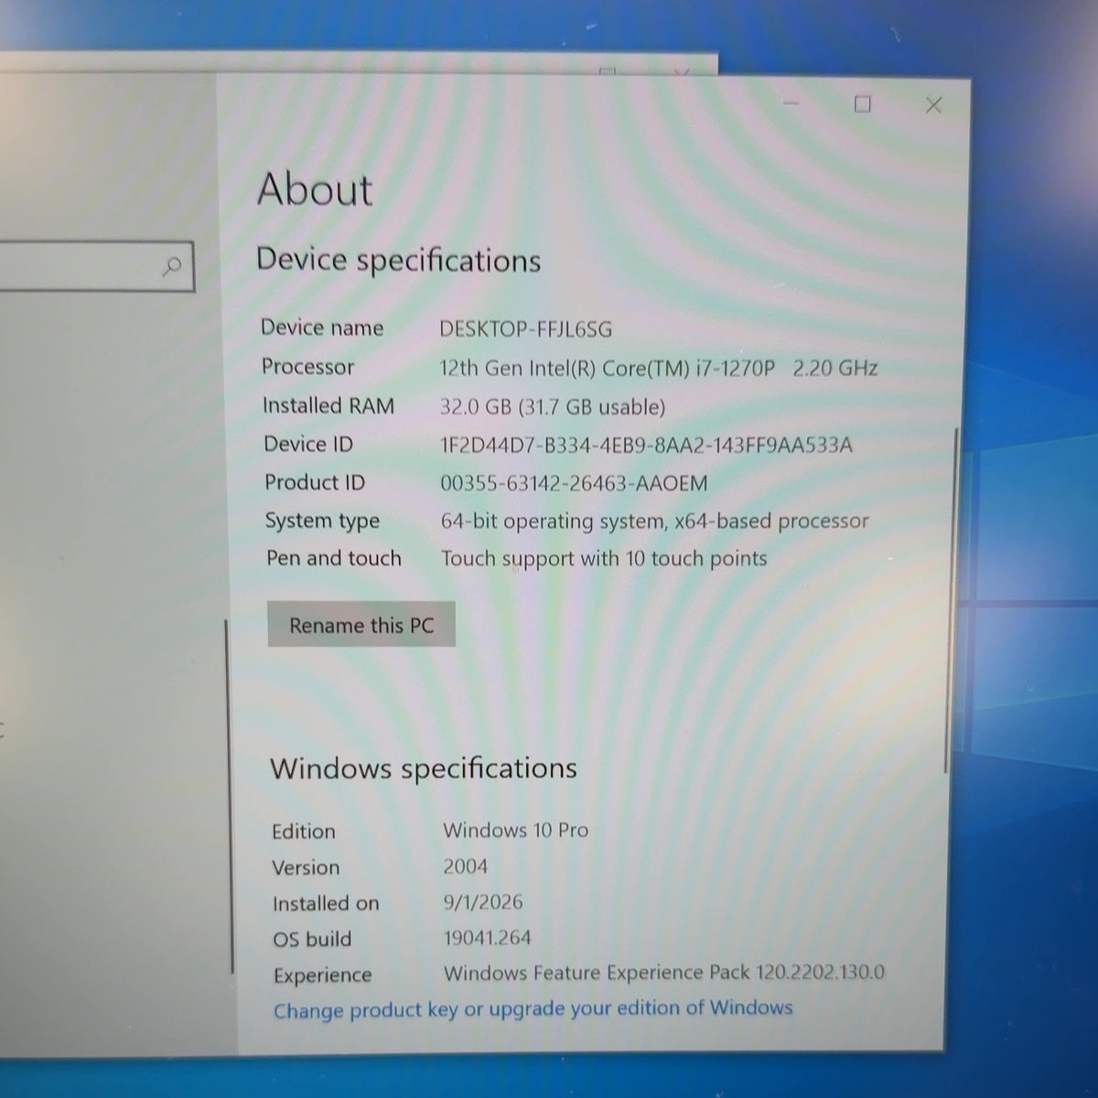Click Touch support with 10 touch points

(x=604, y=559)
